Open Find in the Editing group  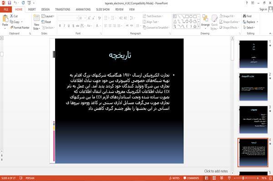click(x=247, y=16)
